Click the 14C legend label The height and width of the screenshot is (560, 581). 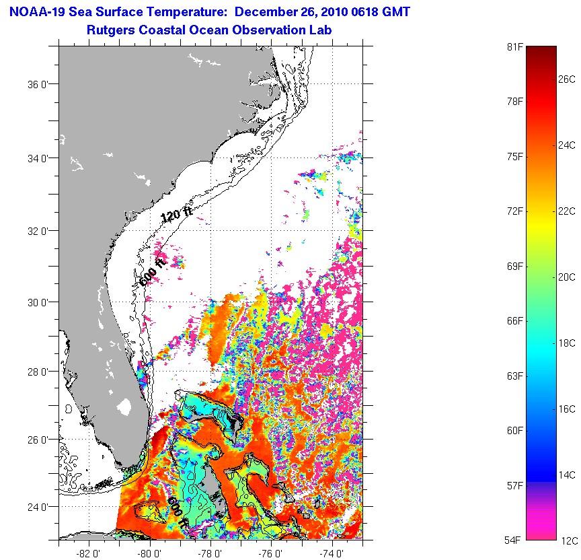567,475
